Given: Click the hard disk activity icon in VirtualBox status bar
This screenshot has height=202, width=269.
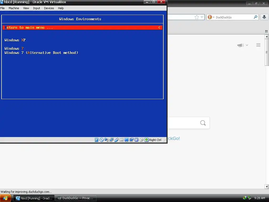Looking at the screenshot, I should point(97,140).
